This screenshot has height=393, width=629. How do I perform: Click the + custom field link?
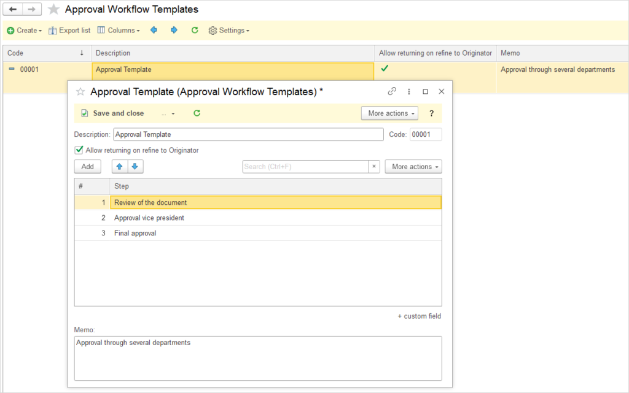point(419,316)
